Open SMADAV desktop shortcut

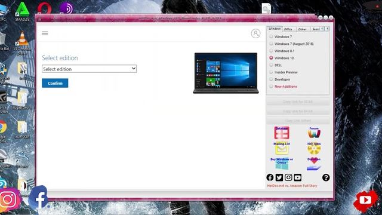click(22, 11)
